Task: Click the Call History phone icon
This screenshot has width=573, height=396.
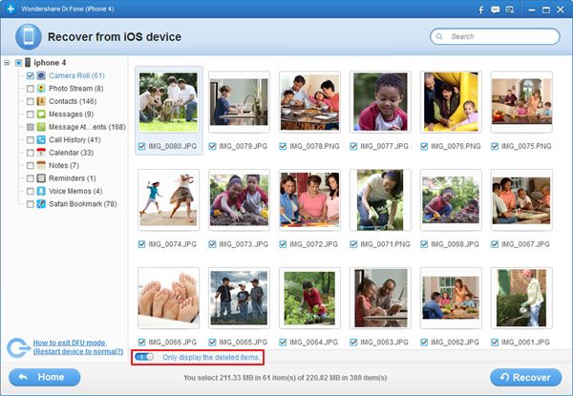Action: (42, 139)
